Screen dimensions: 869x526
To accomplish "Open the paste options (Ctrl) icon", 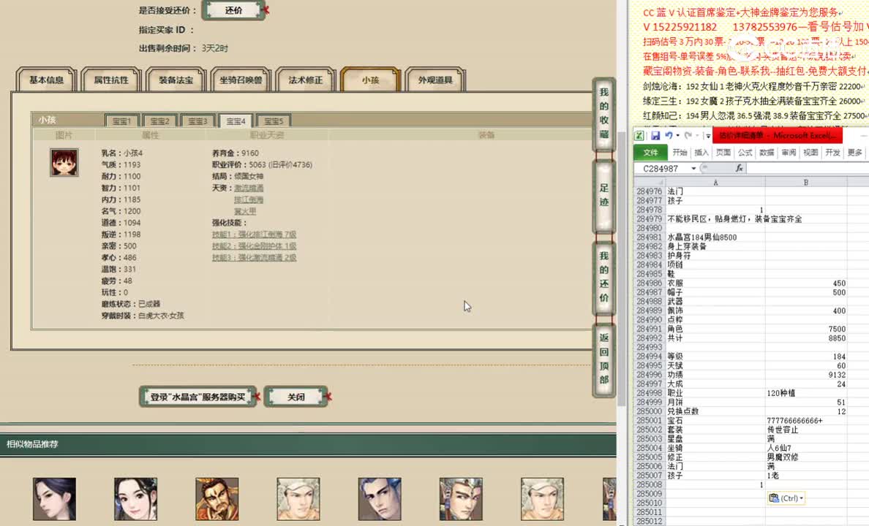I will tap(786, 498).
